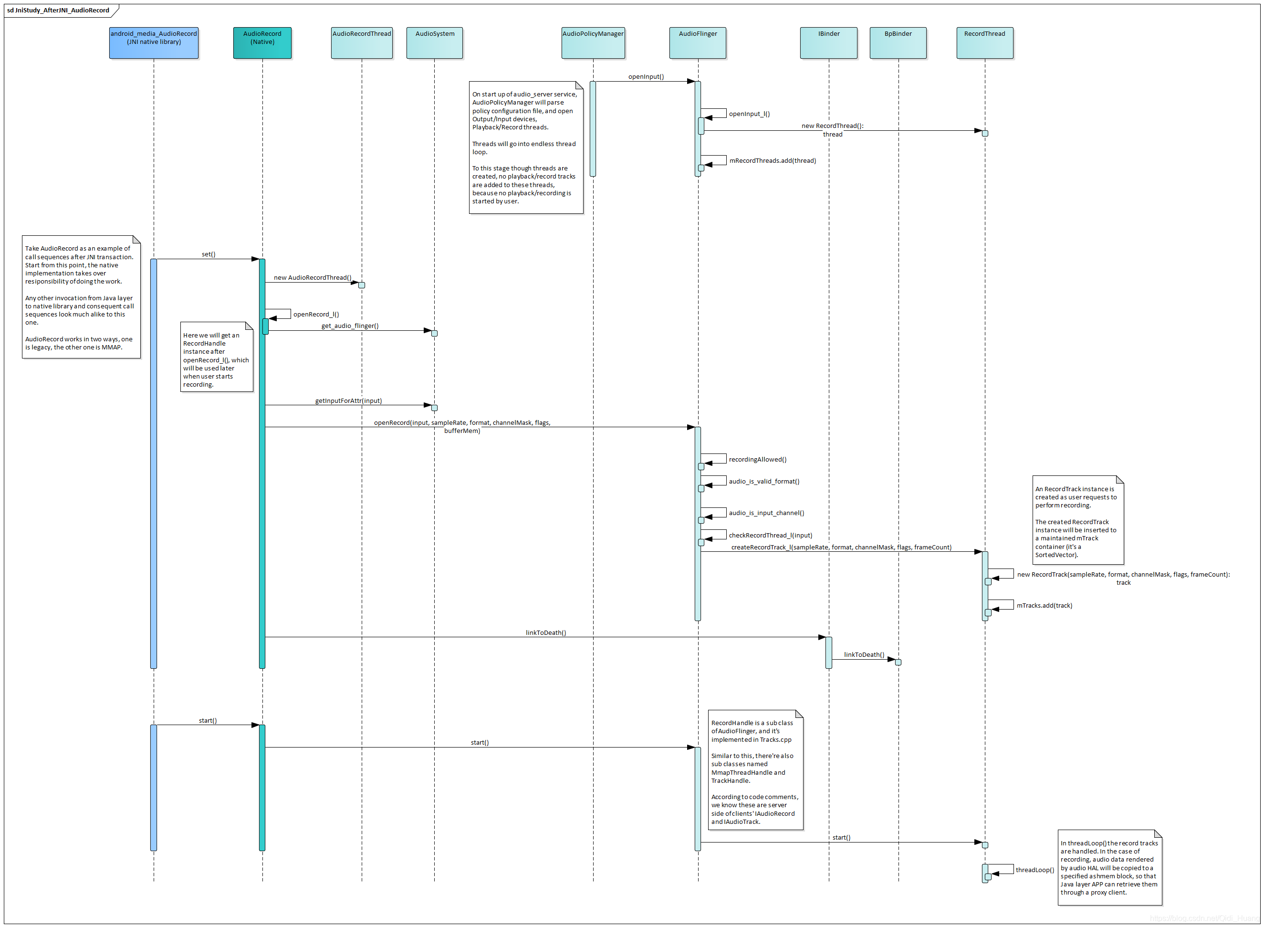Click the note starting 'Take AudioRecord as an example'
Viewport: 1264px width, 927px height.
point(80,297)
